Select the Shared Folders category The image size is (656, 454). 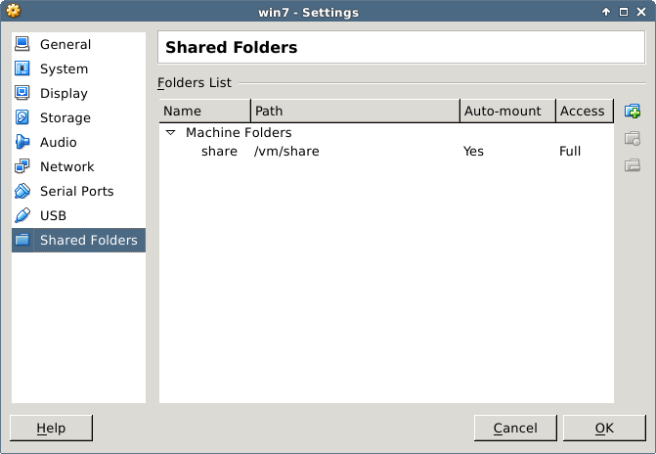(x=88, y=241)
